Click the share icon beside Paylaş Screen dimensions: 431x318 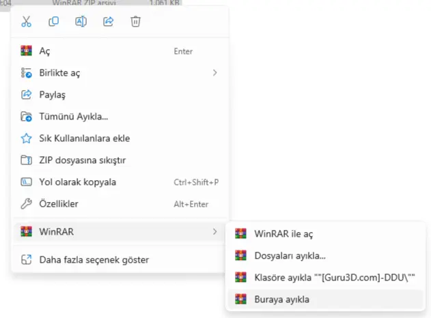point(26,95)
